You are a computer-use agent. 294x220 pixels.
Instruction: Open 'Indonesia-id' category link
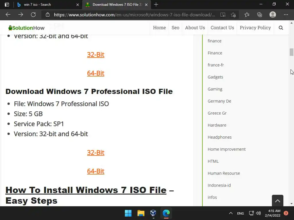pos(219,185)
